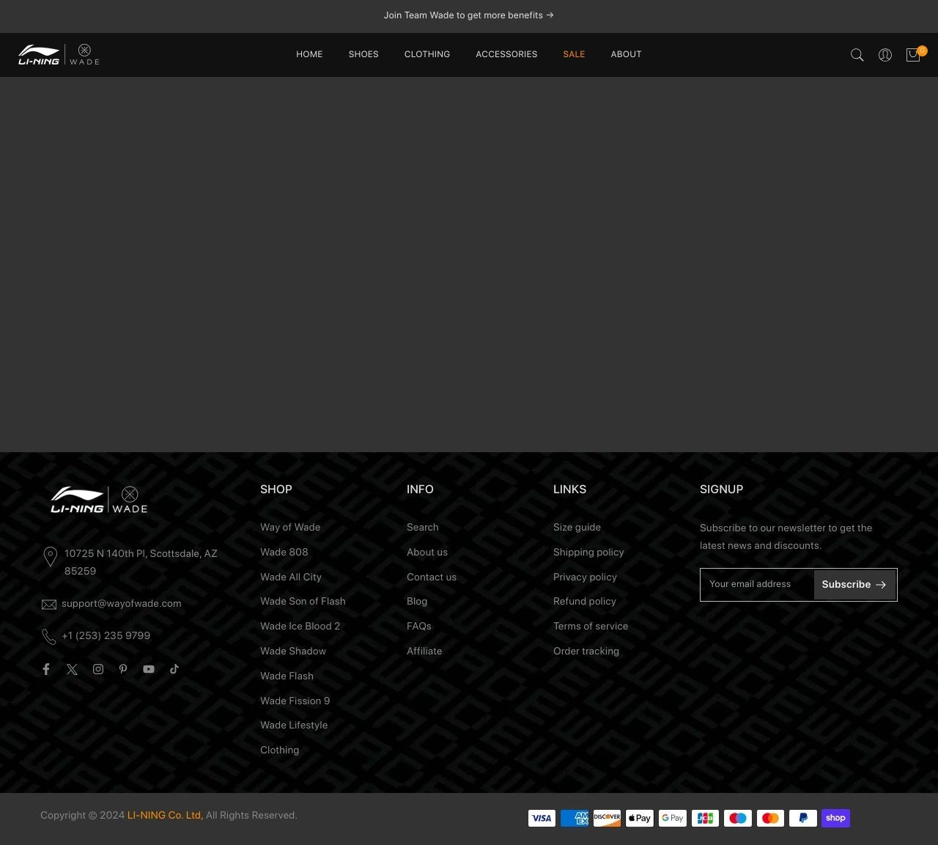Open the Wade Son of Flash link
Viewport: 938px width, 845px height.
pyautogui.click(x=303, y=602)
